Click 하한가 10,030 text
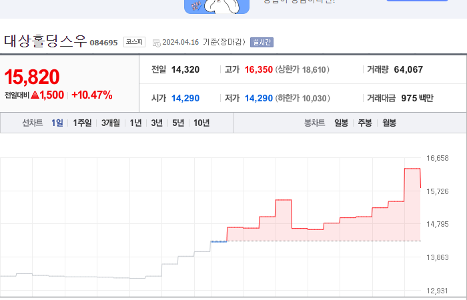The height and width of the screenshot is (300, 467). 303,98
